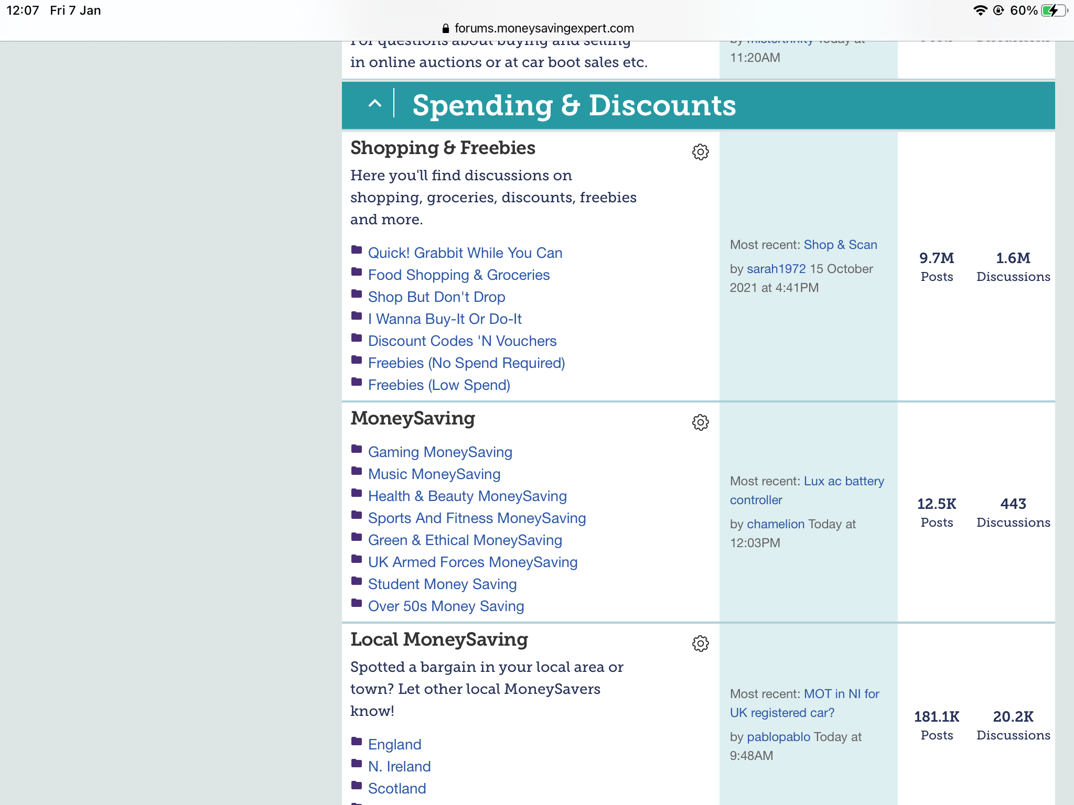Open Quick! Grabbit While You Can board

[465, 253]
